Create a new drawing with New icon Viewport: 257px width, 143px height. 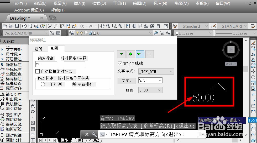[x=5, y=26]
